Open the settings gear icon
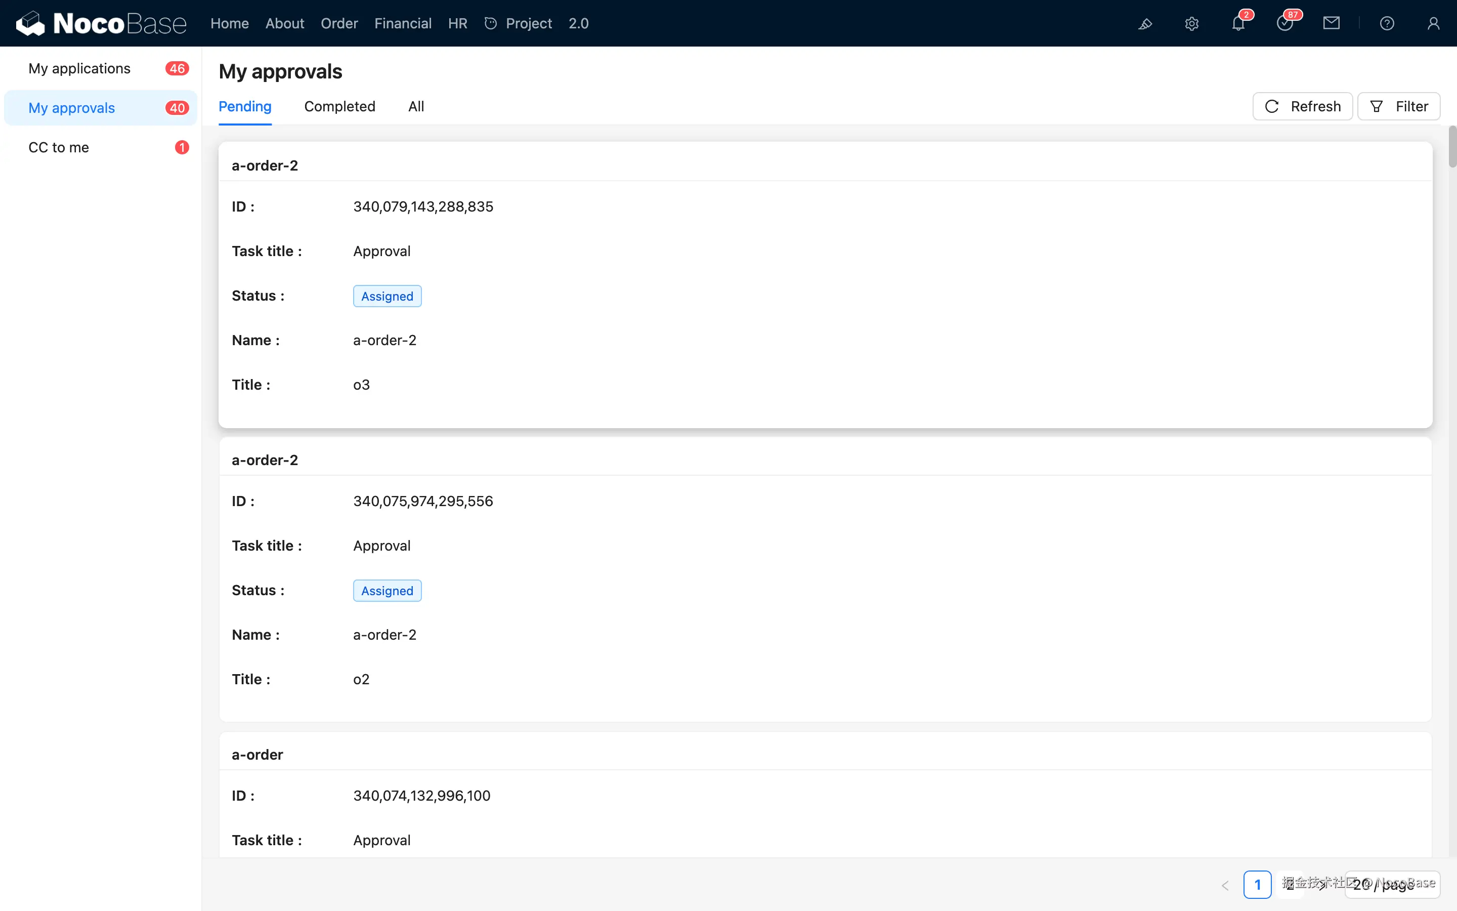 click(1191, 23)
